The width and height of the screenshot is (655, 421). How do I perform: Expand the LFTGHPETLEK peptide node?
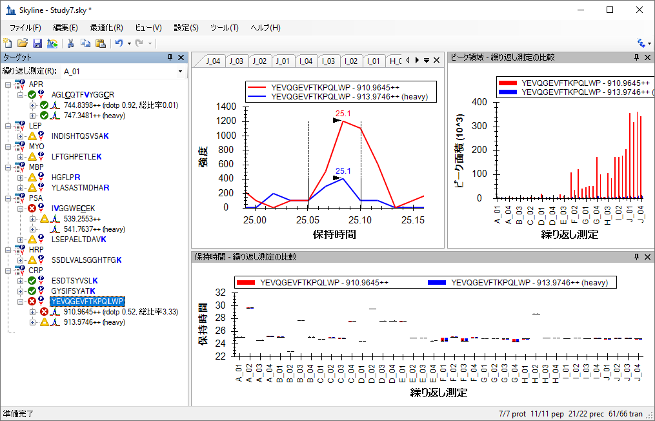pyautogui.click(x=20, y=157)
